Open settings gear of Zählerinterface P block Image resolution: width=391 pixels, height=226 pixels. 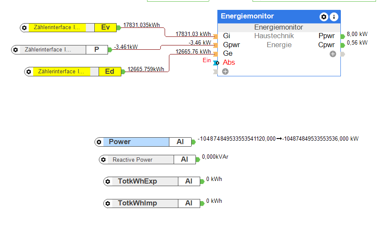15,50
